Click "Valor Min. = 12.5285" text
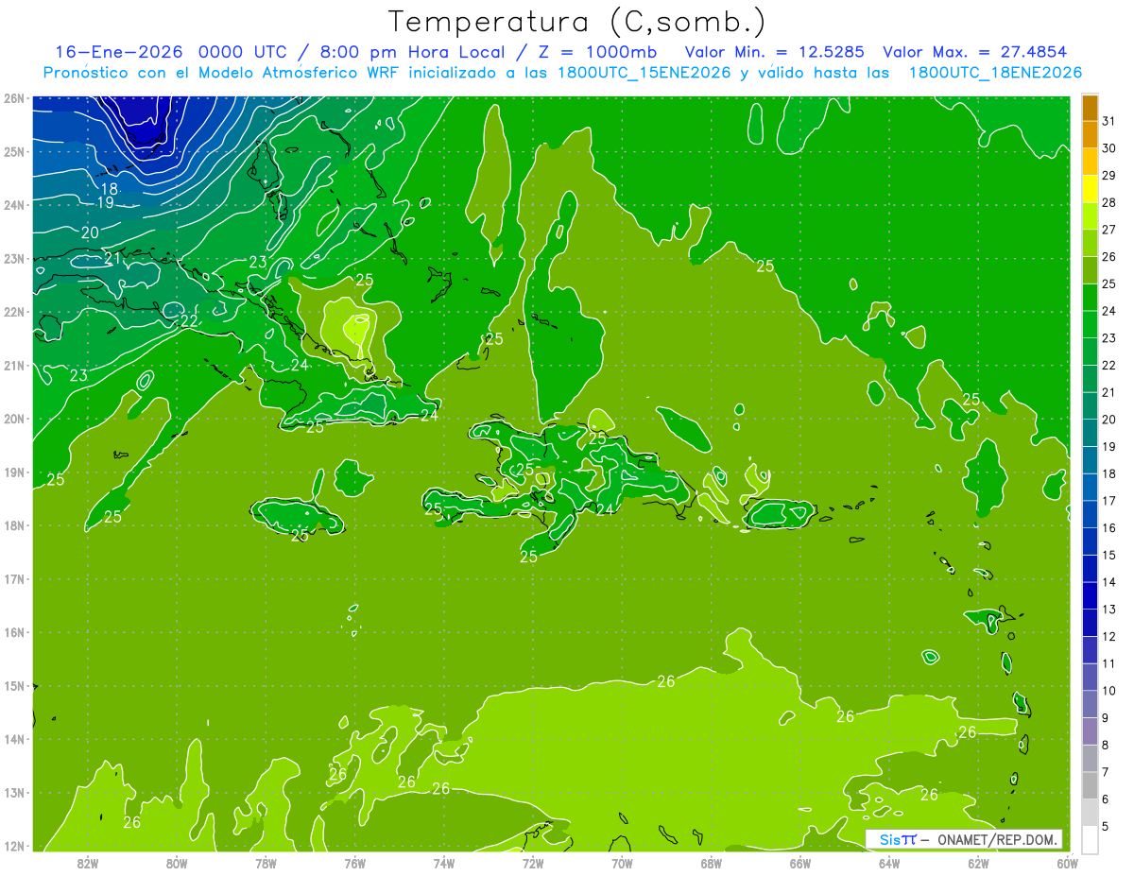The width and height of the screenshot is (1134, 876). (777, 52)
